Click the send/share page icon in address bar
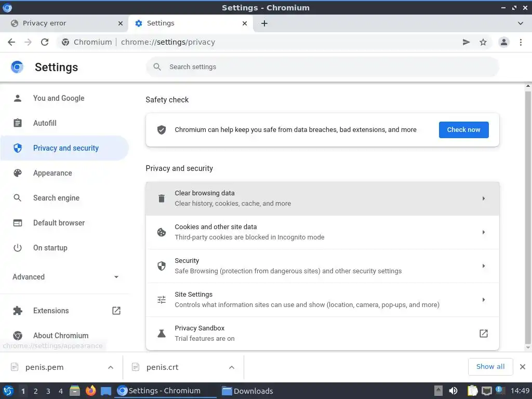 pos(466,42)
